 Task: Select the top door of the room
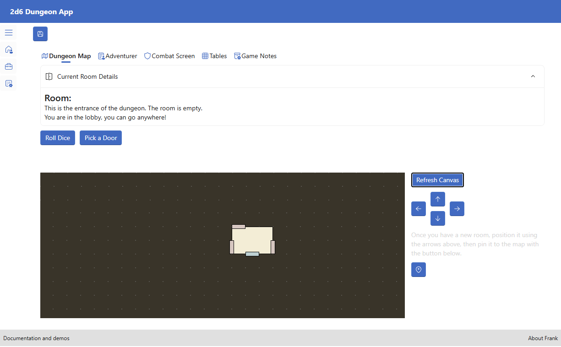pyautogui.click(x=239, y=227)
